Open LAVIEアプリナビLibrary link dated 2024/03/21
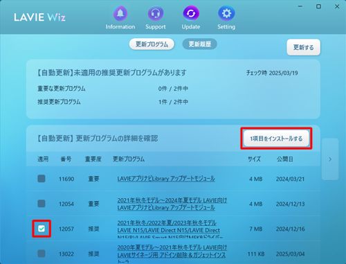This screenshot has width=346, height=264. pos(166,179)
